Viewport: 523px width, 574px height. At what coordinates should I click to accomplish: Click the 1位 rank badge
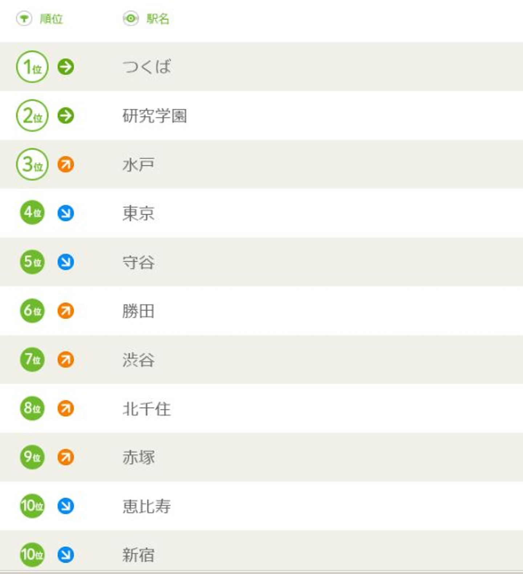[32, 67]
